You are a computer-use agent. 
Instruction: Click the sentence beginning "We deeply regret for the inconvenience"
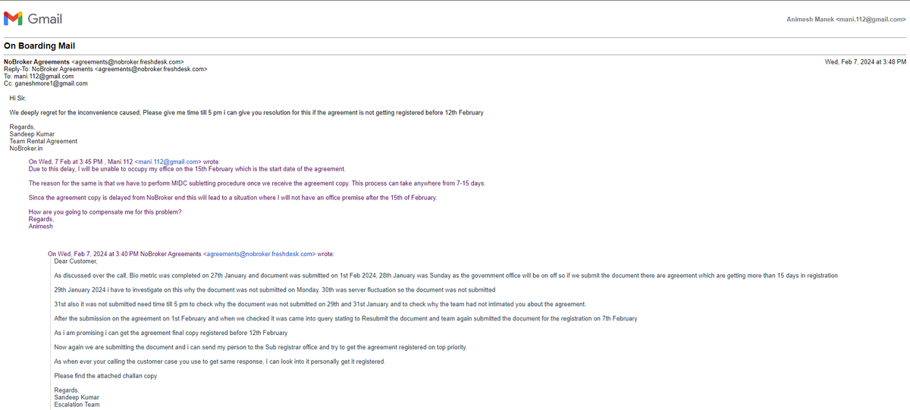pos(246,113)
